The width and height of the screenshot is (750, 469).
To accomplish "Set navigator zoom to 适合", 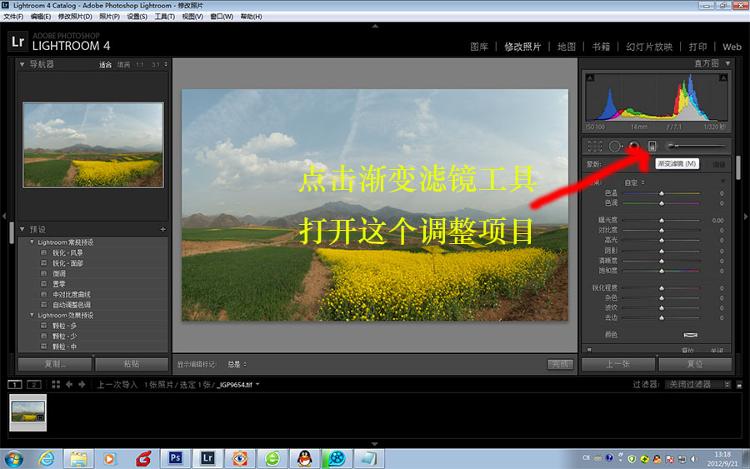I will [x=105, y=64].
